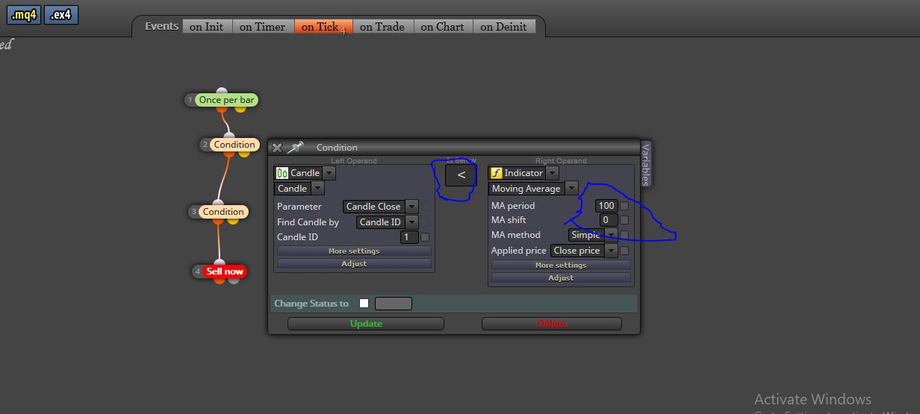Click gray output connector of Sell now block
This screenshot has width=920, height=414.
234,280
